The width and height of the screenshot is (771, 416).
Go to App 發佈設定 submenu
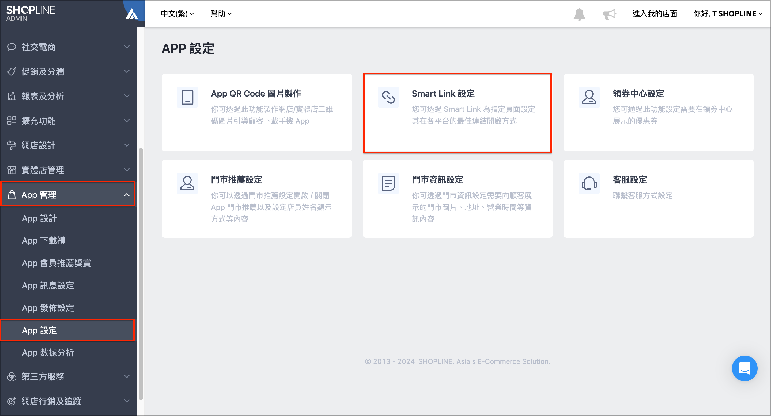pyautogui.click(x=48, y=308)
